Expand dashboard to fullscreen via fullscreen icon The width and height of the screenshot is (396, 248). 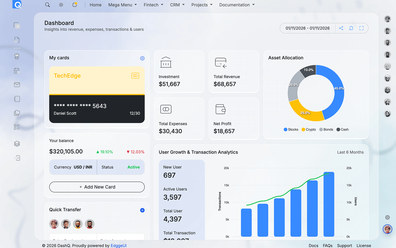tap(361, 28)
